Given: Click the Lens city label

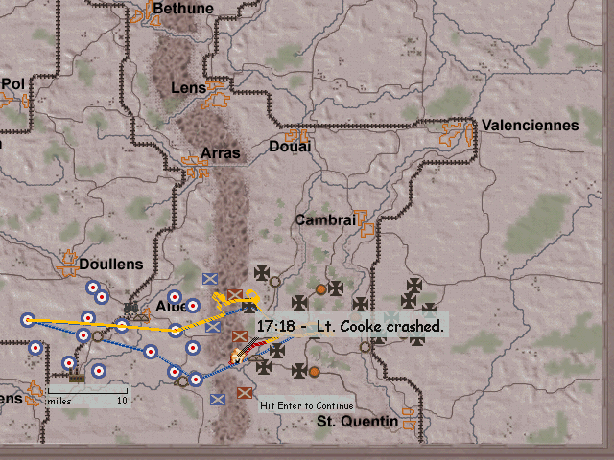Looking at the screenshot, I should 188,88.
